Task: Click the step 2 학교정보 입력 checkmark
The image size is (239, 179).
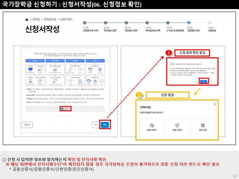Action: (105, 23)
